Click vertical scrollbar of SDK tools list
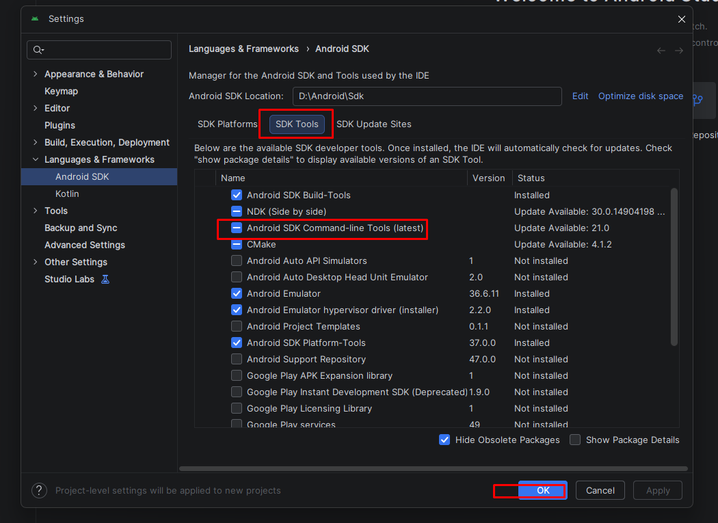The width and height of the screenshot is (718, 523). pos(674,267)
